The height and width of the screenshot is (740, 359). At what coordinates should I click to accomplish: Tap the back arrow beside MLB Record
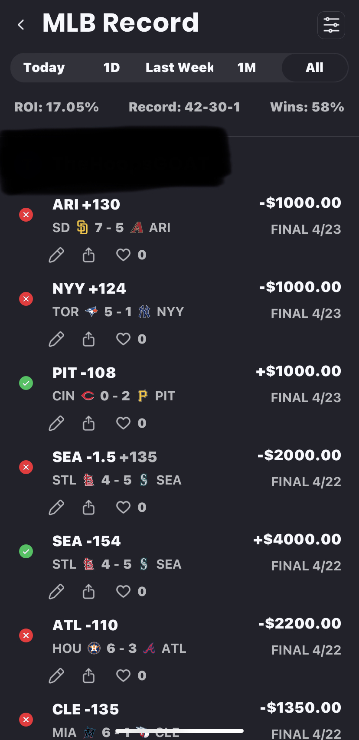[x=21, y=25]
